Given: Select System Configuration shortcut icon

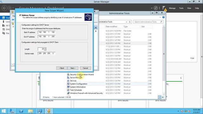Looking at the screenshot, I should tap(68, 84).
